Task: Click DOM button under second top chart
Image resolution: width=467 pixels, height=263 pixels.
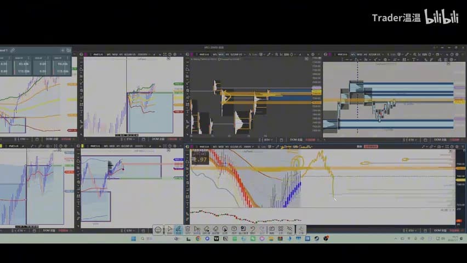Action: [158, 139]
